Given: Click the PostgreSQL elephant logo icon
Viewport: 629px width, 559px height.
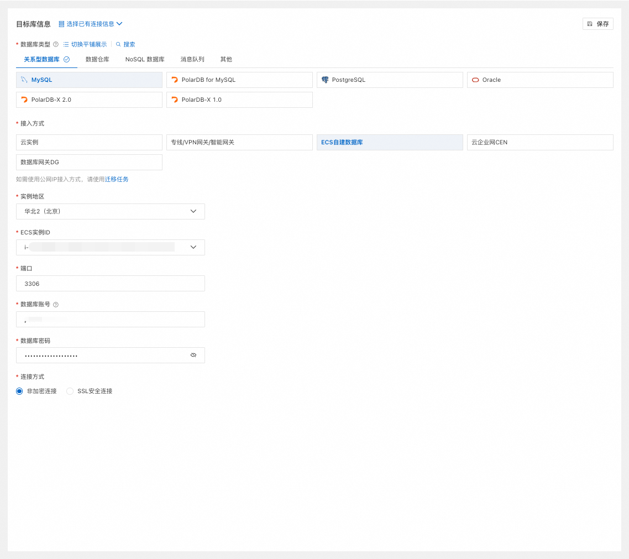Looking at the screenshot, I should pos(325,80).
